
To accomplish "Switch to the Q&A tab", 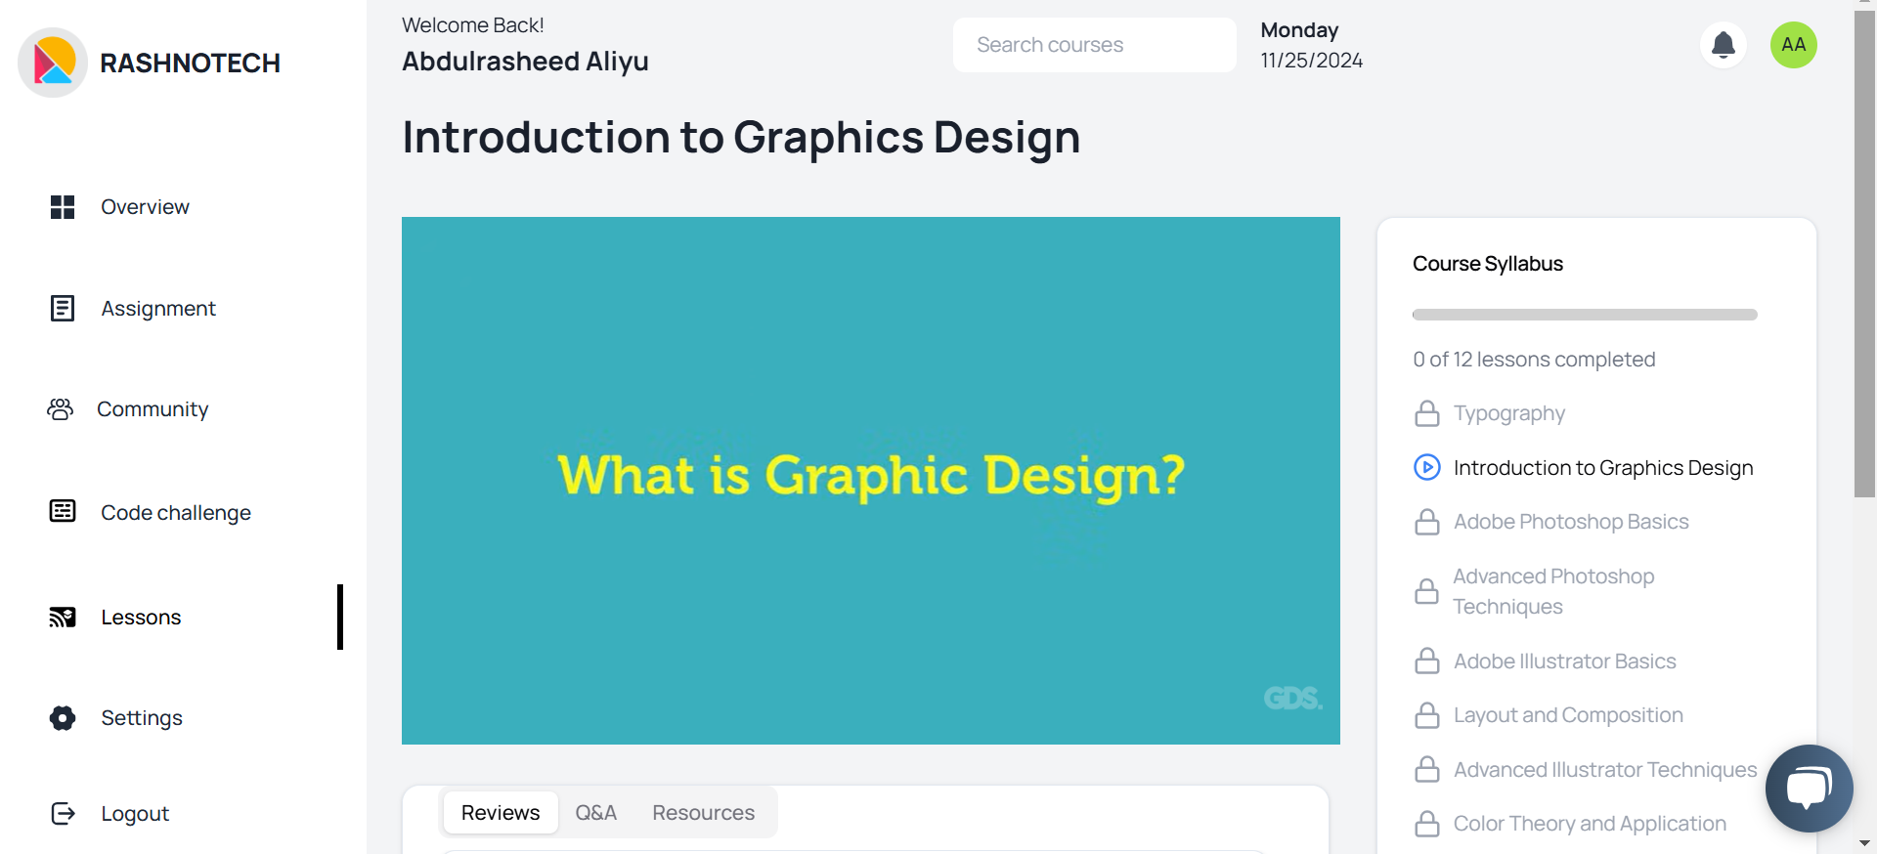I will click(x=595, y=813).
